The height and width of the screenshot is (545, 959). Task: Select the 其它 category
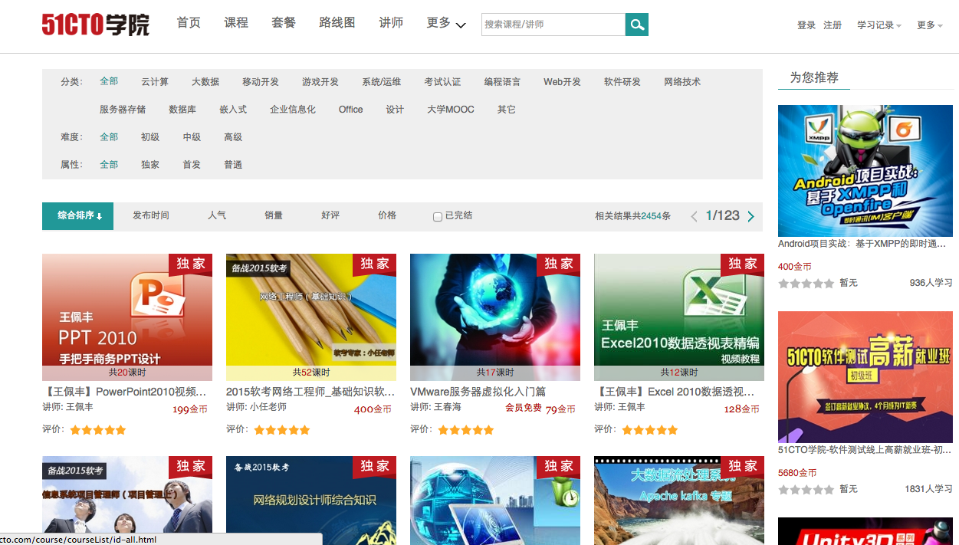point(507,110)
